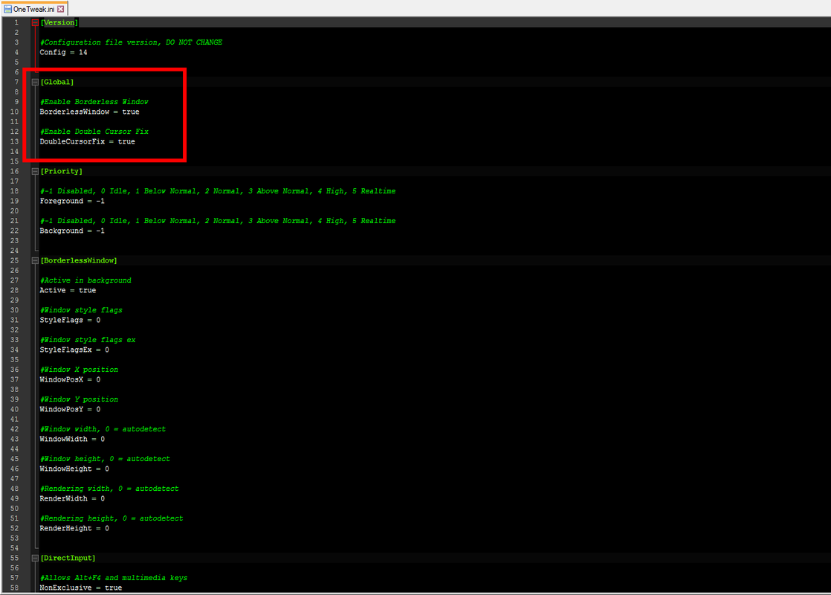Click the 'StyleFlagsEx = 0' line
Image resolution: width=831 pixels, height=595 pixels.
point(74,350)
